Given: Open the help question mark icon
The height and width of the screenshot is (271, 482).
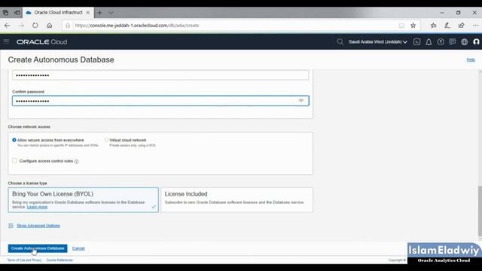Looking at the screenshot, I should pyautogui.click(x=441, y=42).
